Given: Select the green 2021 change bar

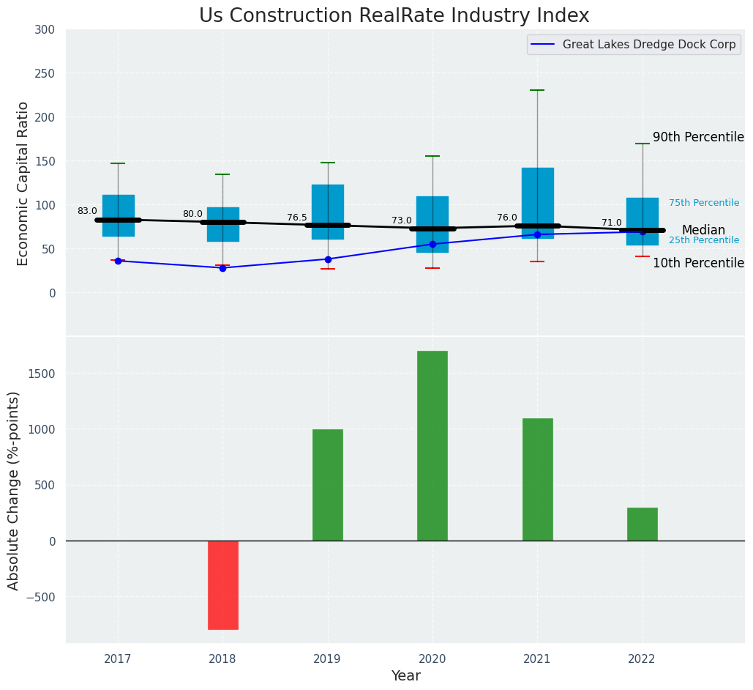Looking at the screenshot, I should pos(537,479).
